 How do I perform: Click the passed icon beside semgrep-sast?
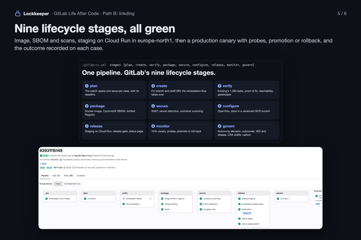click(201, 209)
